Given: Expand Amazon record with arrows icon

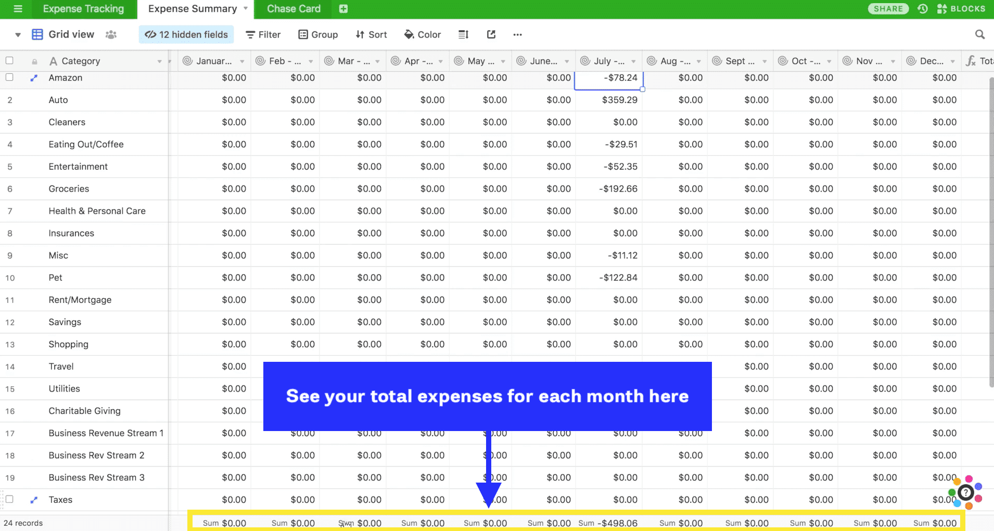Looking at the screenshot, I should (x=34, y=78).
